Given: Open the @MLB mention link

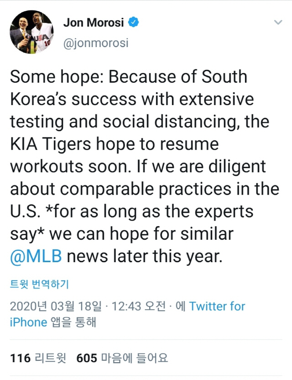Looking at the screenshot, I should [36, 256].
